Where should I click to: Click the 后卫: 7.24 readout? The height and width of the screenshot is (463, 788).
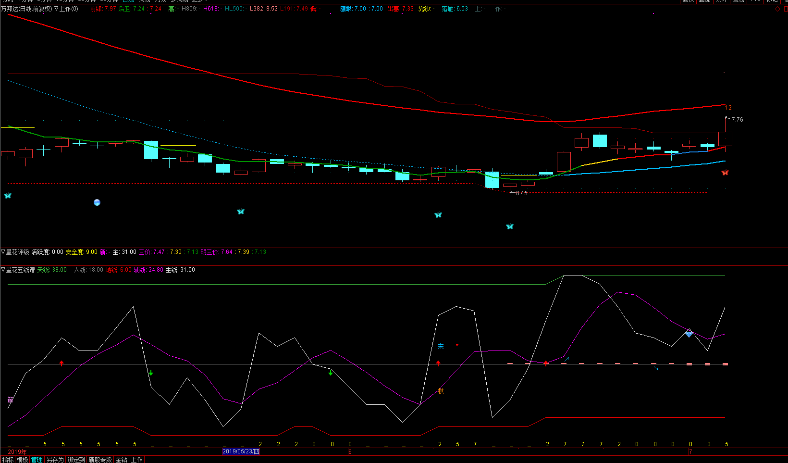point(131,9)
